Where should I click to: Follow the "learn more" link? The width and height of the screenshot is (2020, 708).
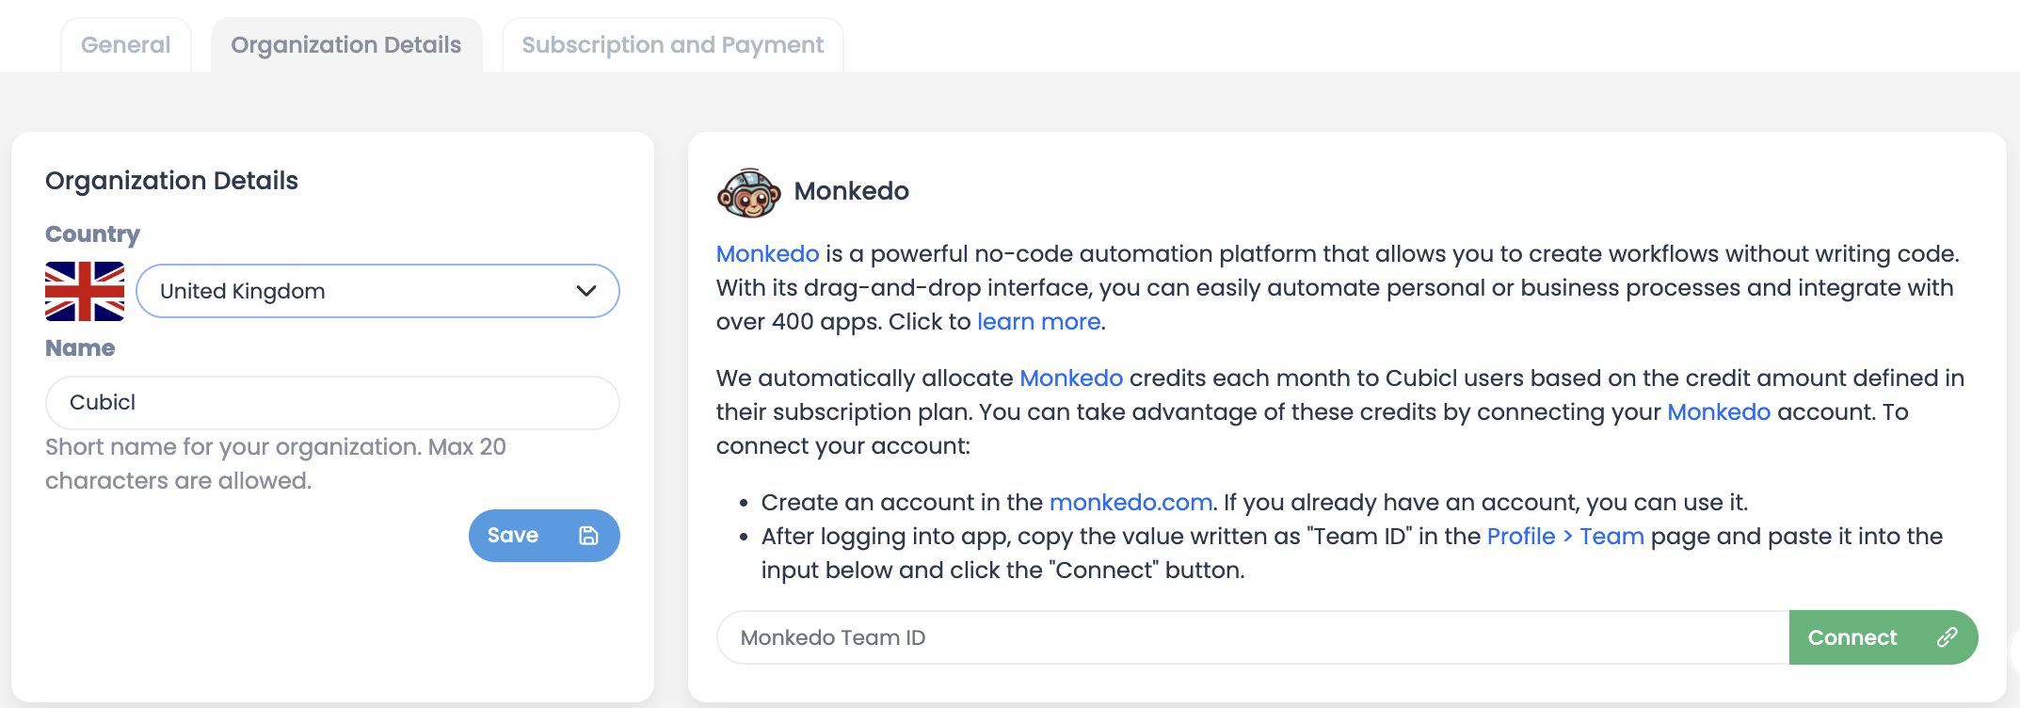1038,322
